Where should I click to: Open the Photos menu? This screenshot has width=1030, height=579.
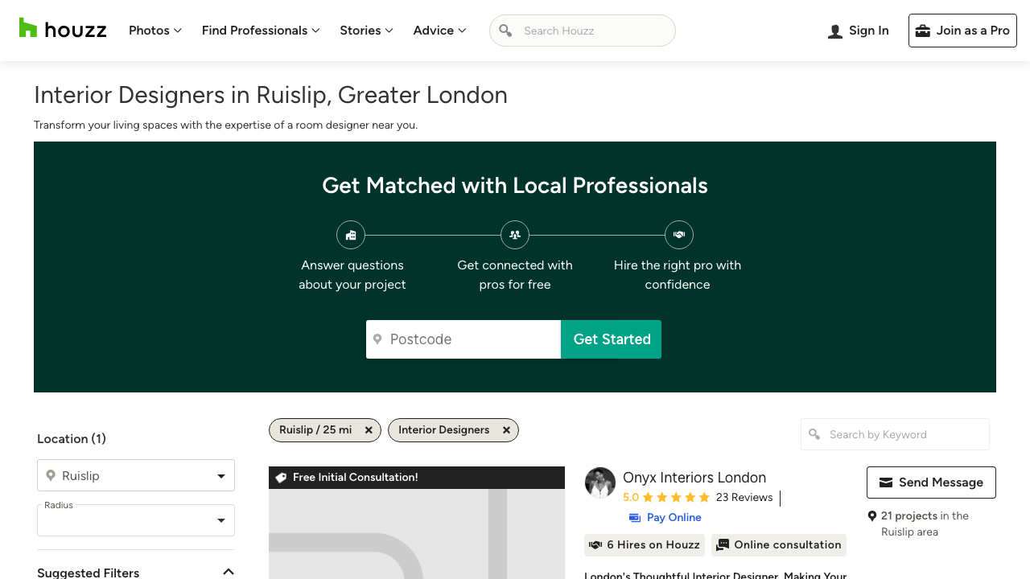point(155,31)
